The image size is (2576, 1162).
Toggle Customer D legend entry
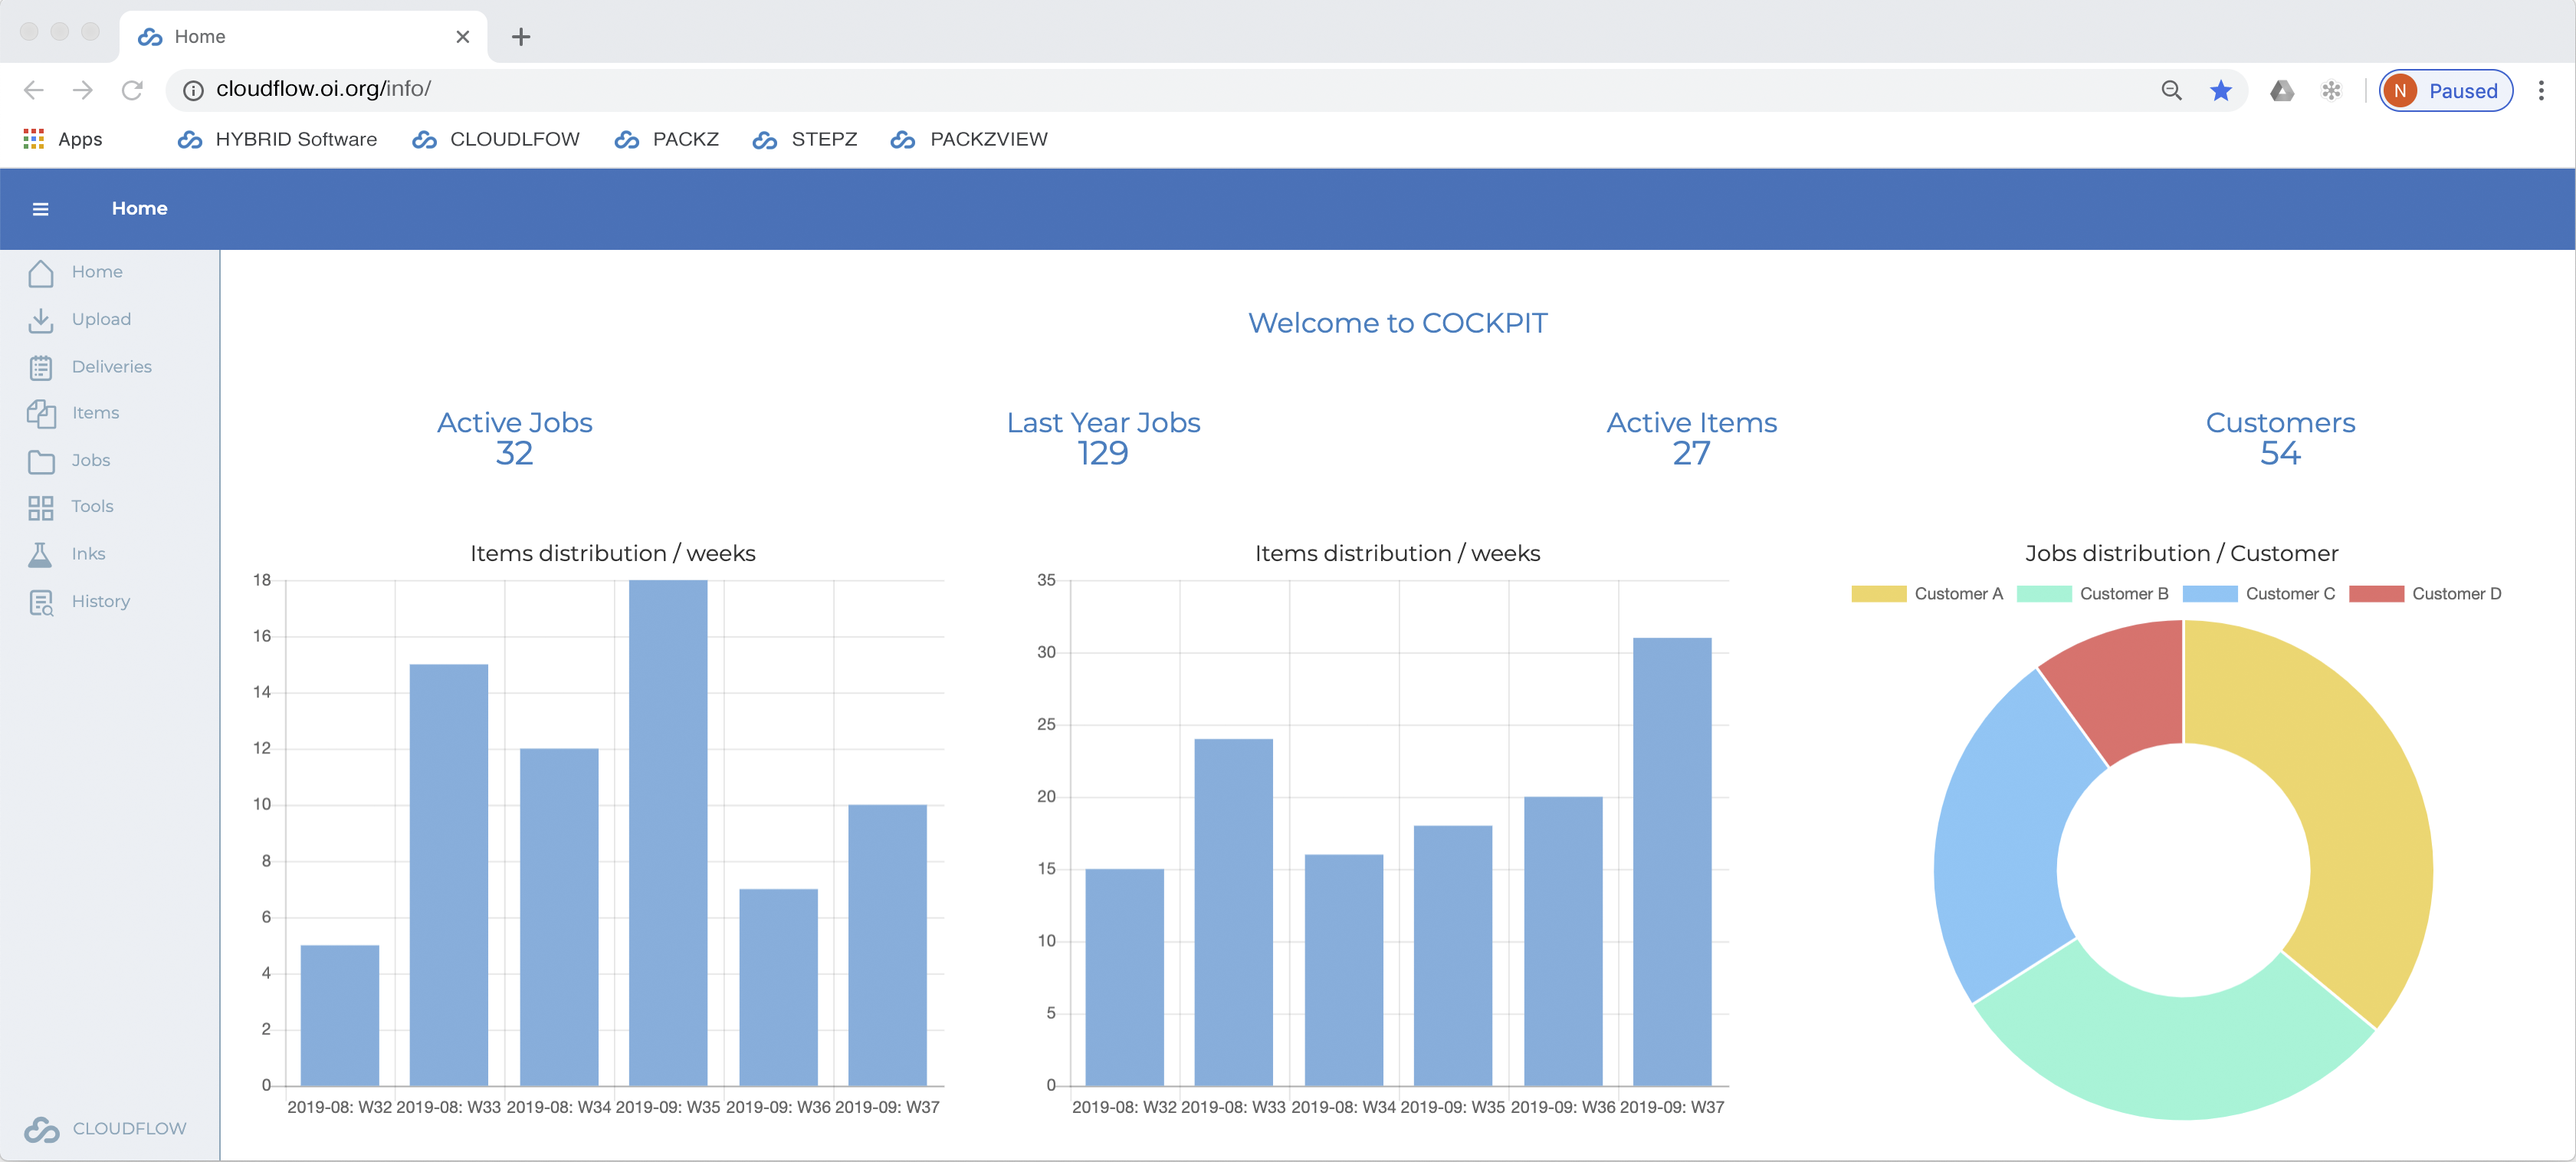tap(2425, 594)
